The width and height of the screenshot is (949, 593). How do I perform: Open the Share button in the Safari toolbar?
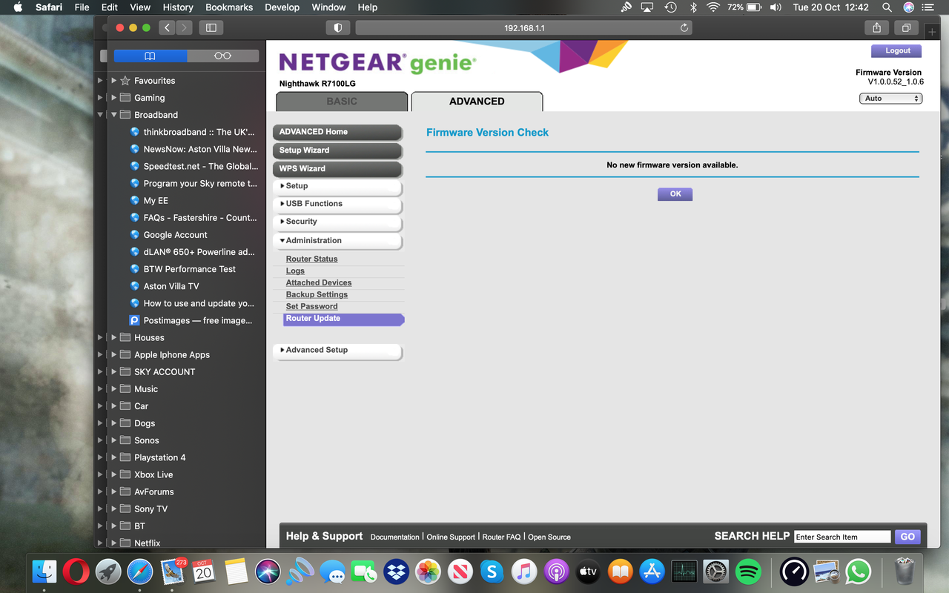click(877, 27)
